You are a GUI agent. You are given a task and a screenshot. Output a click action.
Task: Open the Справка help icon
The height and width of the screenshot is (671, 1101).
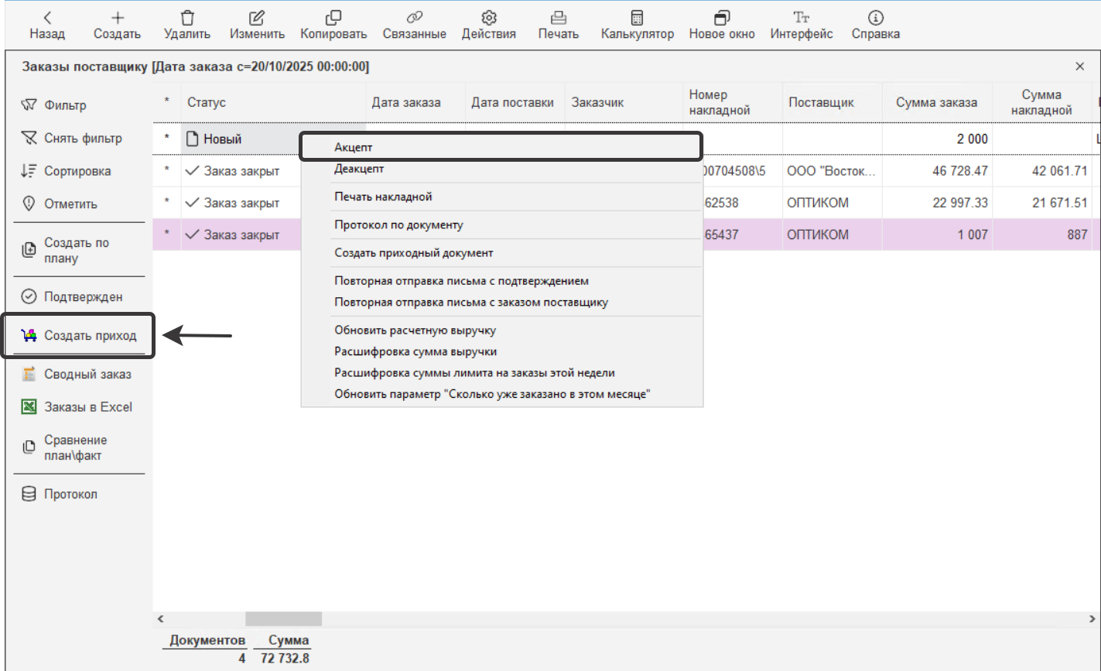[875, 18]
